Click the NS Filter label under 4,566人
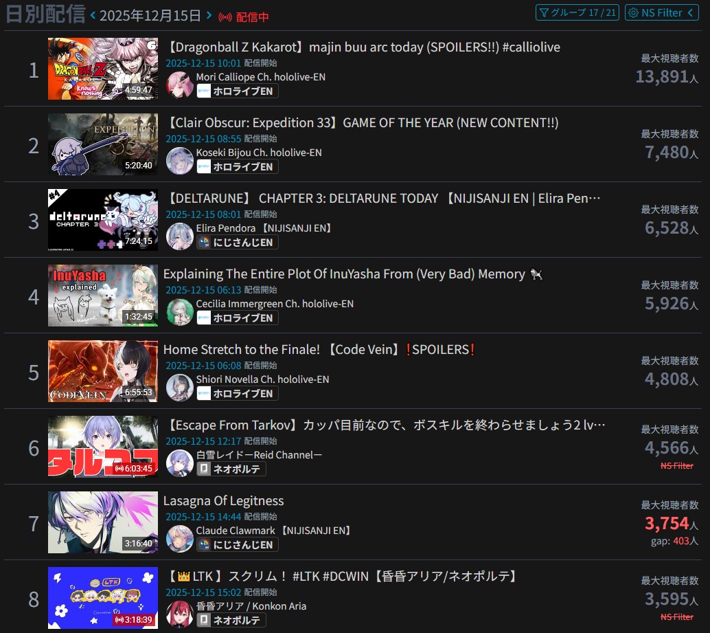 677,466
